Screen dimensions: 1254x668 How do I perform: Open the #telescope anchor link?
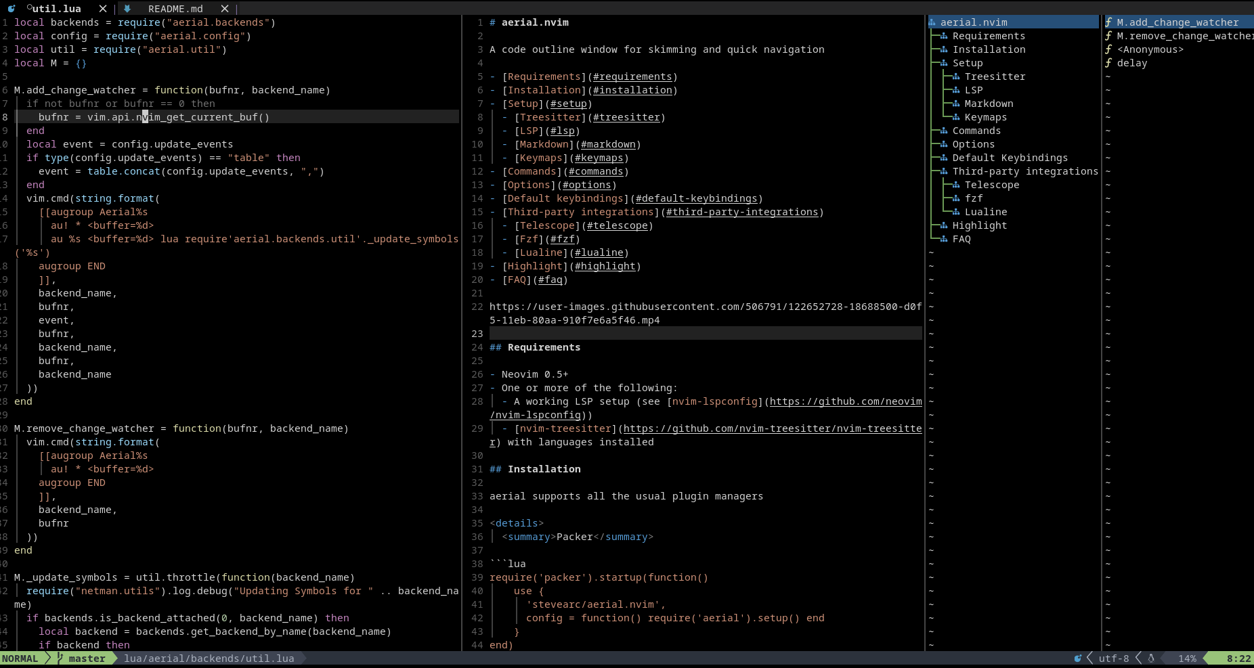(616, 225)
